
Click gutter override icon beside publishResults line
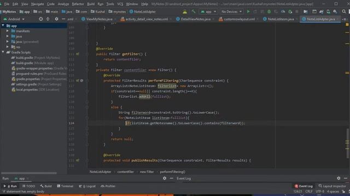pos(78,160)
